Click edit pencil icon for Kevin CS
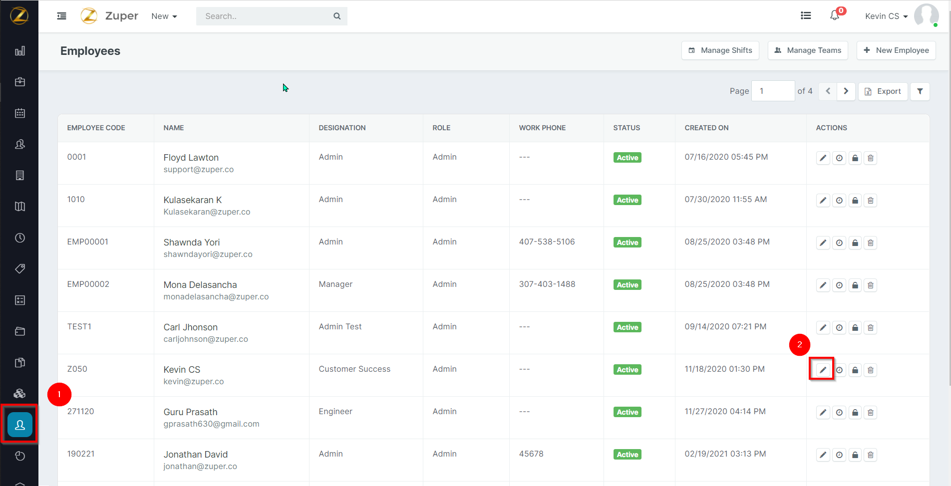 [x=823, y=370]
